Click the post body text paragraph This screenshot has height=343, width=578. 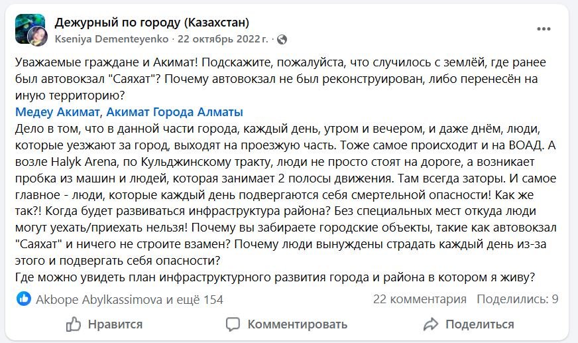pos(285,186)
